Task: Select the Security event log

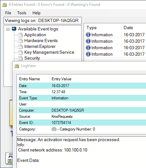Action: (x=32, y=58)
